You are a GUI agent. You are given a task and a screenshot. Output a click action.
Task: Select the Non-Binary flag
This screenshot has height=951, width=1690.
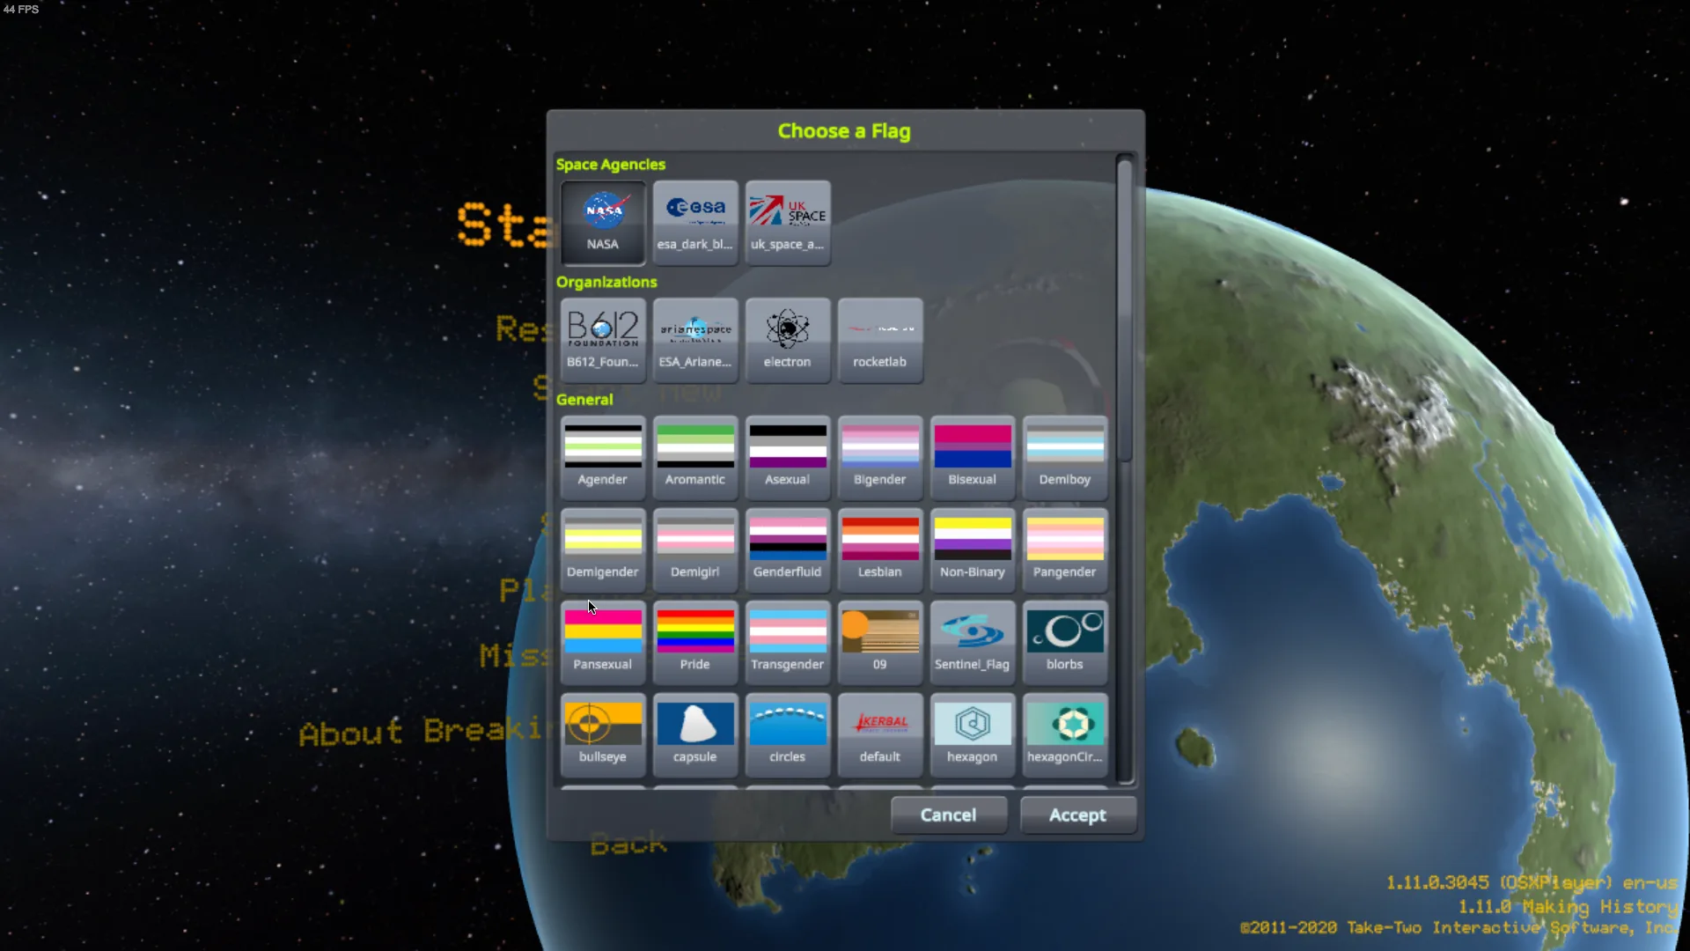[973, 550]
